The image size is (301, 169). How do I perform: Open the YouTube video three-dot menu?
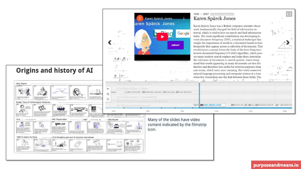[x=184, y=18]
